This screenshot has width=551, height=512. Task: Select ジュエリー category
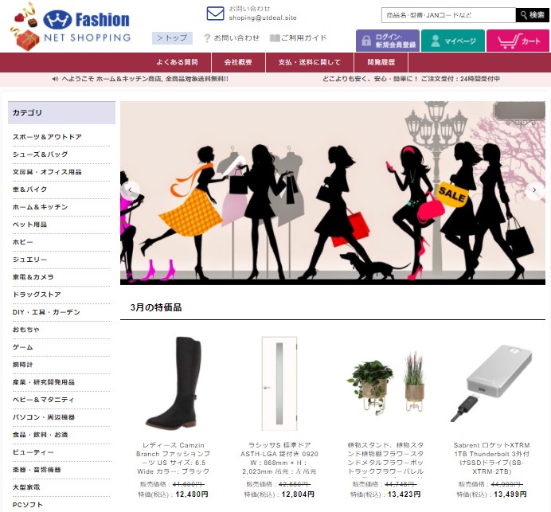coord(30,260)
